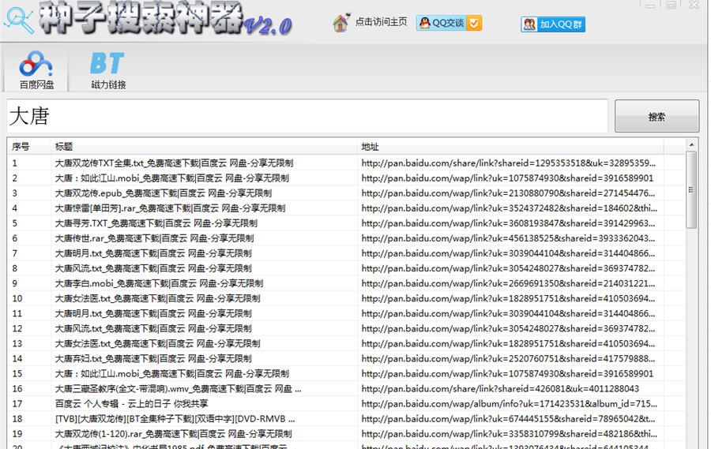Click URL with uk=674445155

[x=508, y=419]
